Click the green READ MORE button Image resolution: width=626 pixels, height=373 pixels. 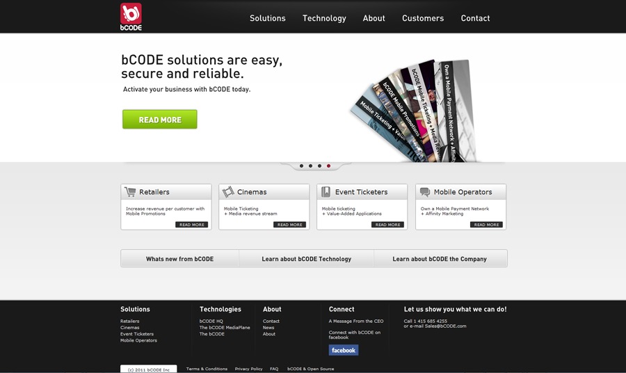click(160, 120)
